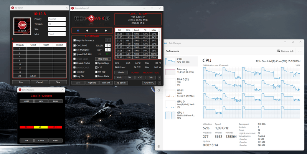Click the minus button next to CLR
Viewport: 307px width, 154px height.
(x=159, y=78)
